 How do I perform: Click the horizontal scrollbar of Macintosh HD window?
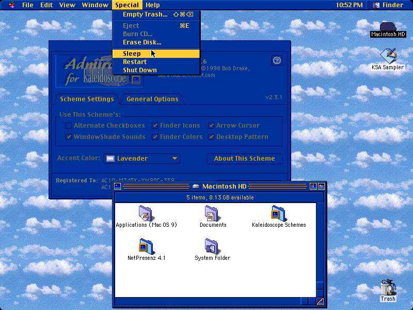215,301
